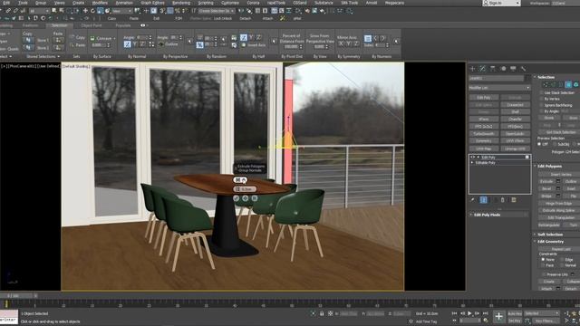Open Bridge settings box next to Bridge
The image size is (580, 326).
pyautogui.click(x=558, y=196)
